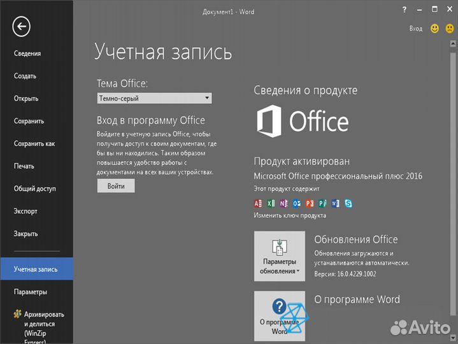The height and width of the screenshot is (344, 458).
Task: Click the Skype for Business icon
Action: pyautogui.click(x=348, y=203)
